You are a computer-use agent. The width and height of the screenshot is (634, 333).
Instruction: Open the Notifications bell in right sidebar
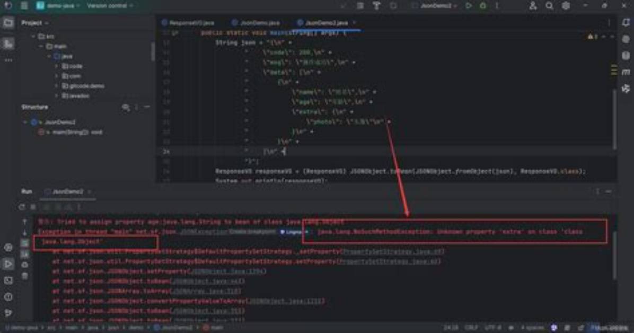click(x=626, y=23)
